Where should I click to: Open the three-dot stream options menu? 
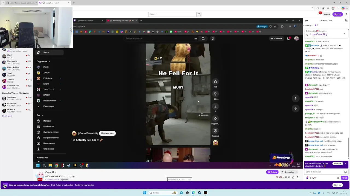pyautogui.click(x=297, y=177)
